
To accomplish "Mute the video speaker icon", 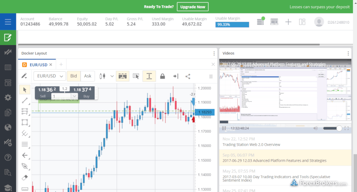I will [316, 128].
